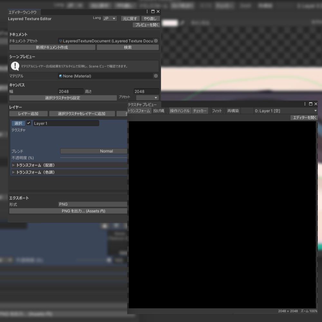Enable the チェッカー checker background
Image resolution: width=322 pixels, height=322 pixels.
(200, 110)
